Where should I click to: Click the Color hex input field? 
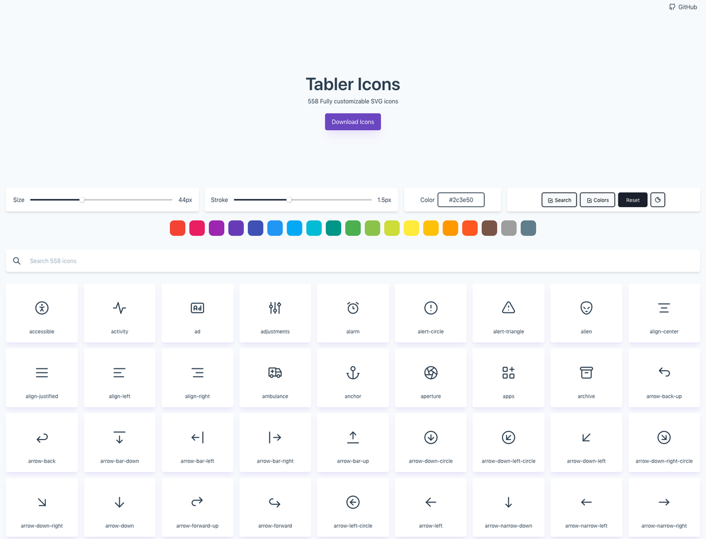click(461, 200)
